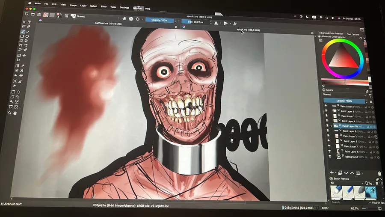Open the brush presets All tag dropdown
Screen dimensions: 385x217
pos(346,183)
